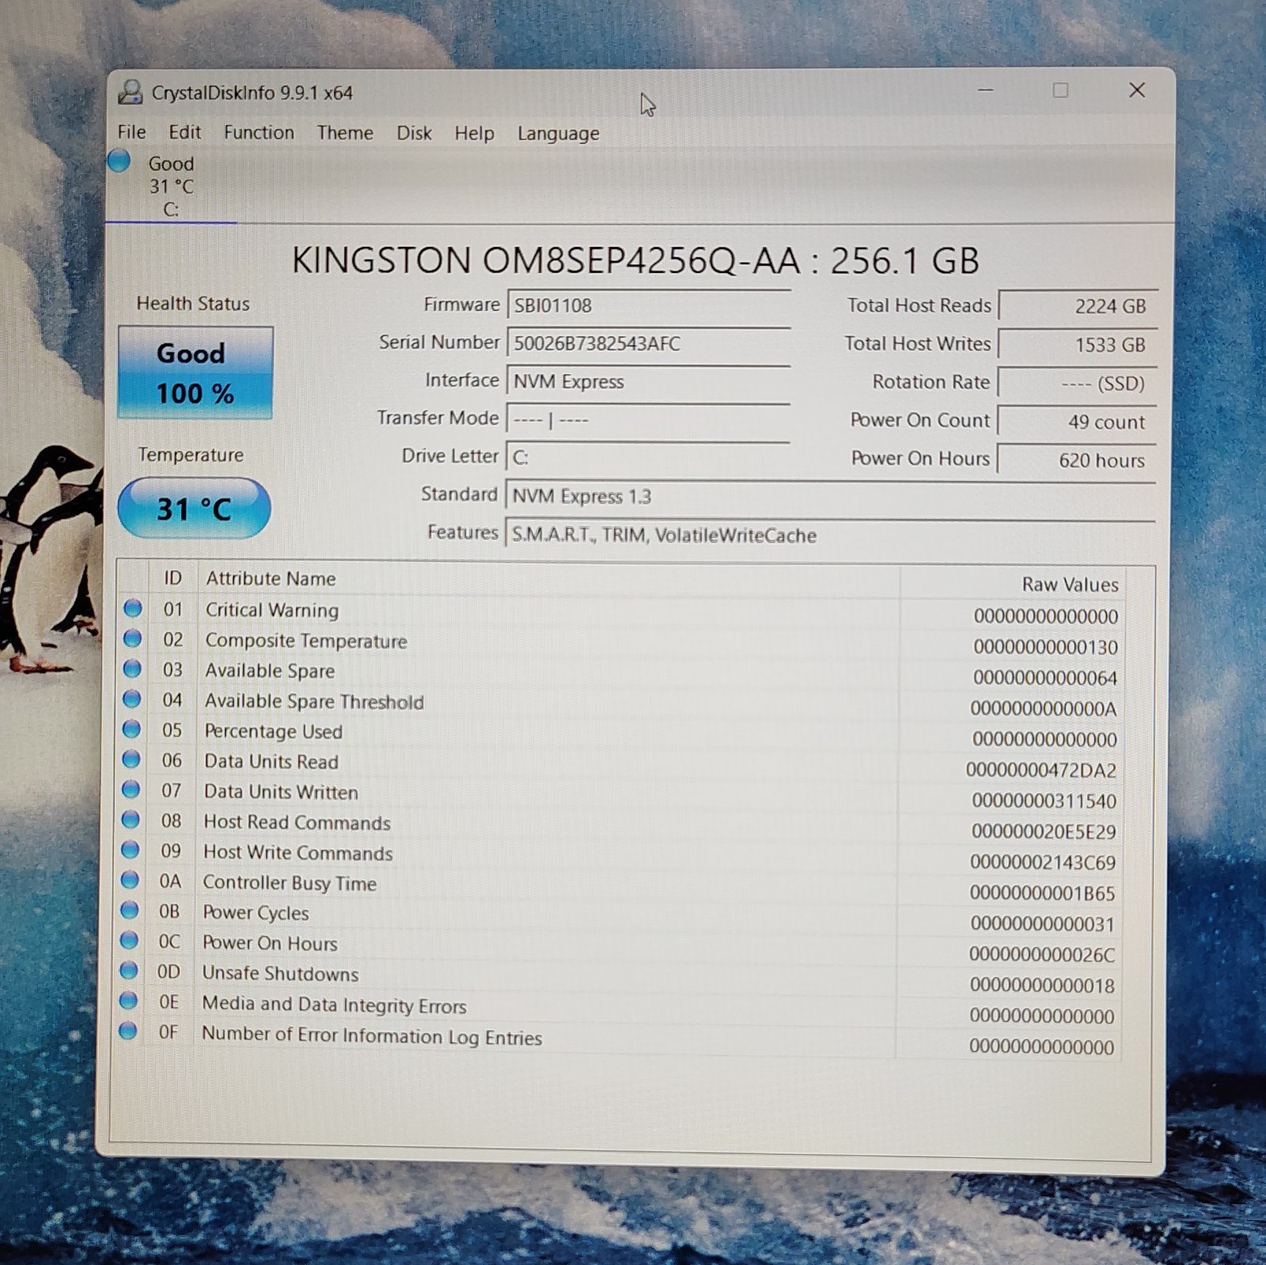Open the Help menu

(x=474, y=134)
